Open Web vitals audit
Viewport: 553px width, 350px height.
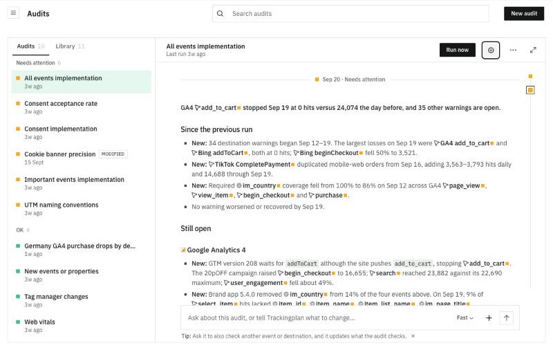click(x=82, y=326)
